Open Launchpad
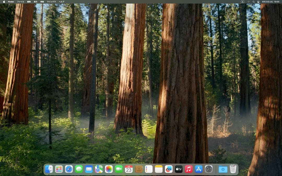 59,169
